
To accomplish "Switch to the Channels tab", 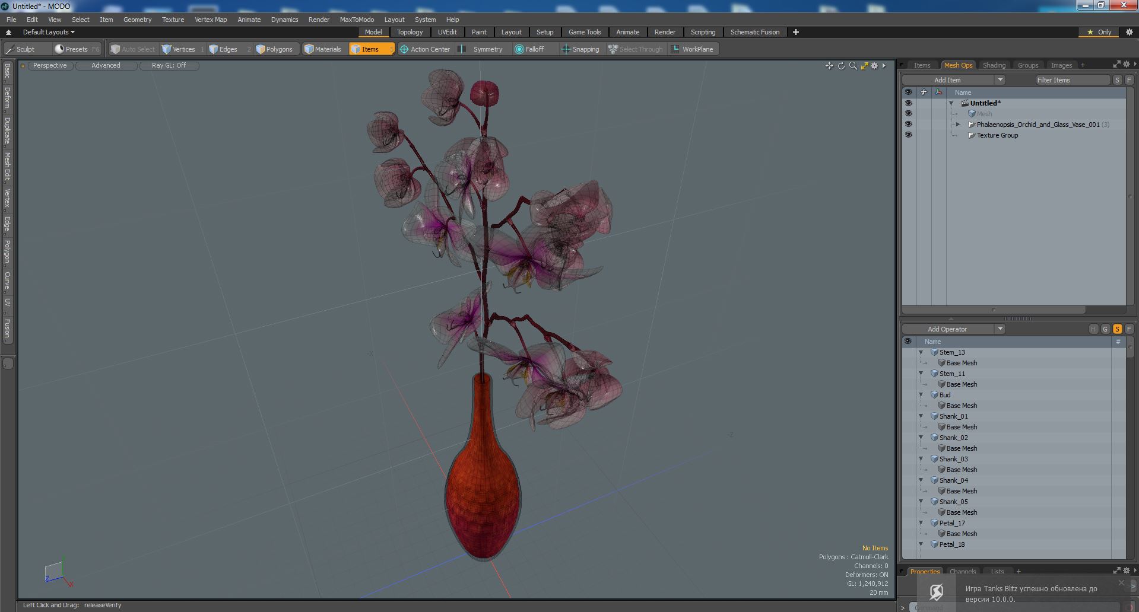I will pos(962,572).
